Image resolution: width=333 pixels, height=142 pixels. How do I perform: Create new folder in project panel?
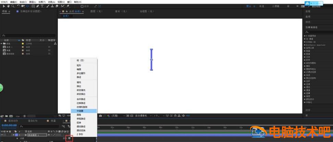[x=7, y=116]
